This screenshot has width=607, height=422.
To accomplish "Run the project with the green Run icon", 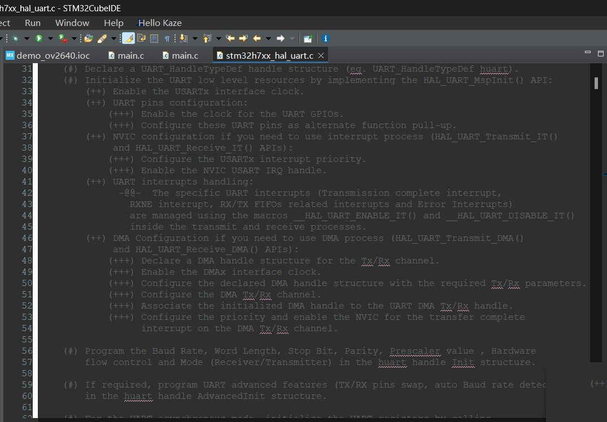I will [x=38, y=38].
